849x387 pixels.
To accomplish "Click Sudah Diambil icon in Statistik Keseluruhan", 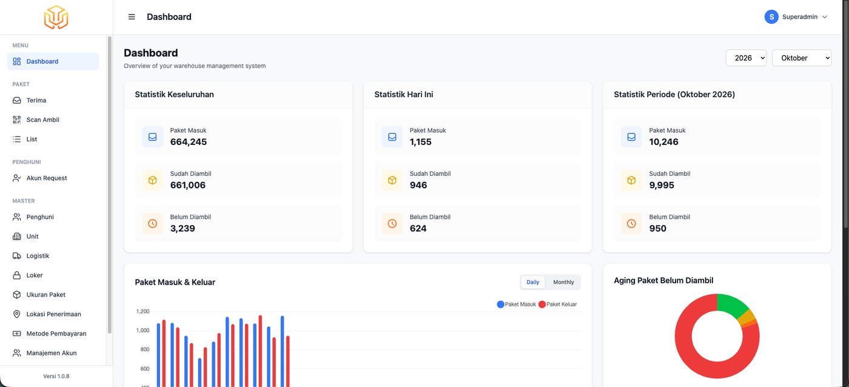I will [152, 180].
